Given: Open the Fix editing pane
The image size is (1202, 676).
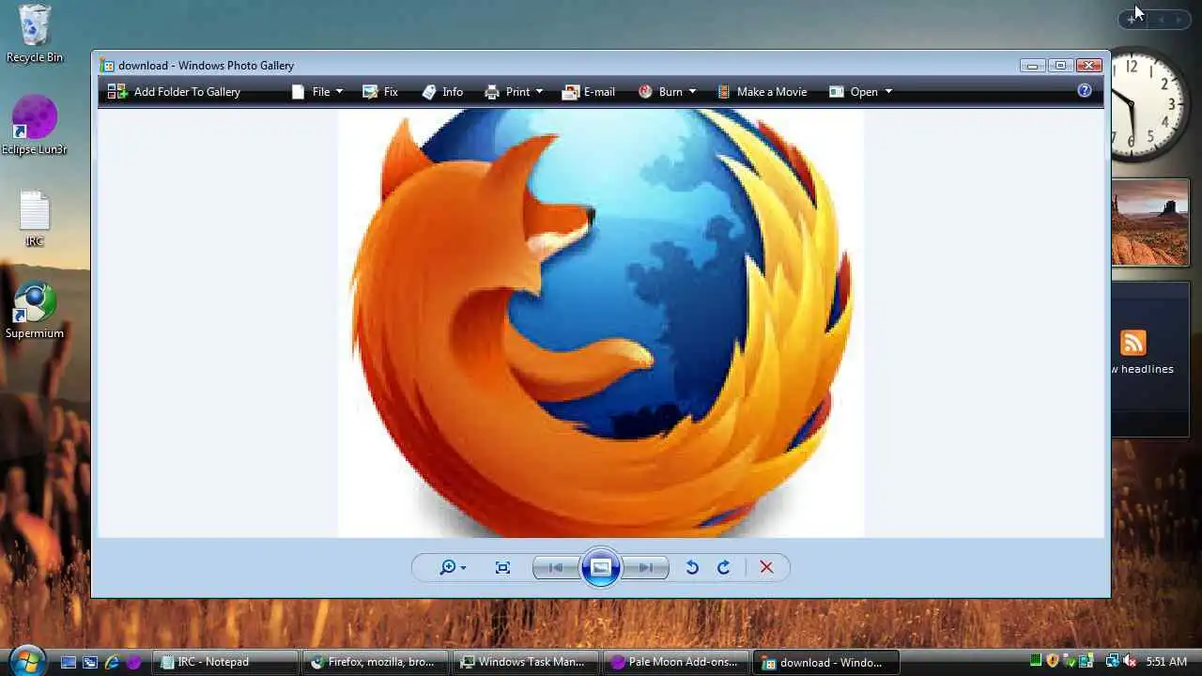Looking at the screenshot, I should 379,92.
